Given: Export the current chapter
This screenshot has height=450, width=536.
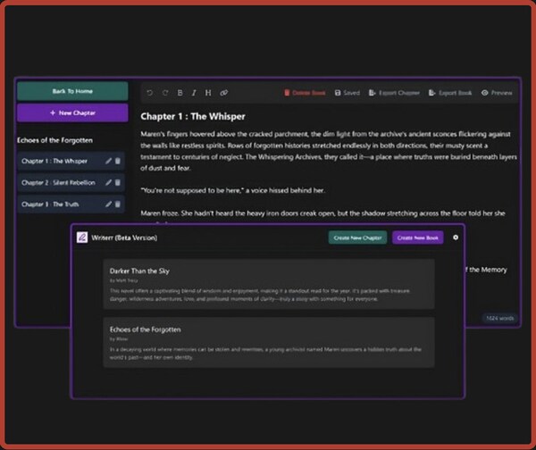Looking at the screenshot, I should [397, 93].
